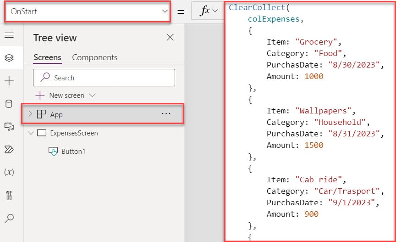The width and height of the screenshot is (396, 242).
Task: Select ExpensesScreen in the tree view
Action: point(74,133)
